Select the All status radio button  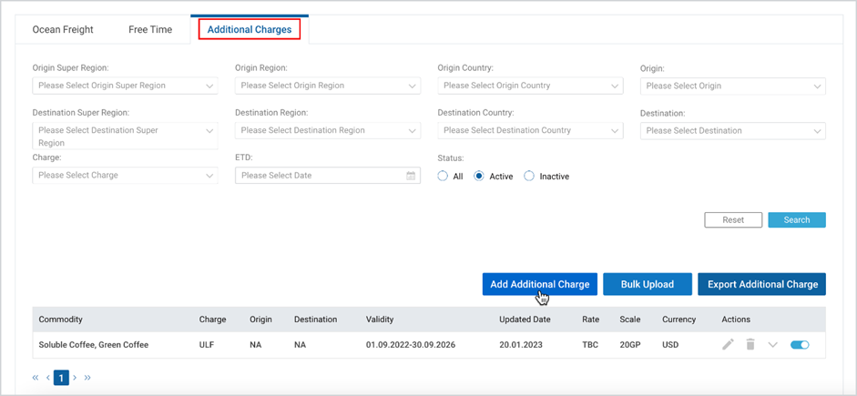[443, 176]
